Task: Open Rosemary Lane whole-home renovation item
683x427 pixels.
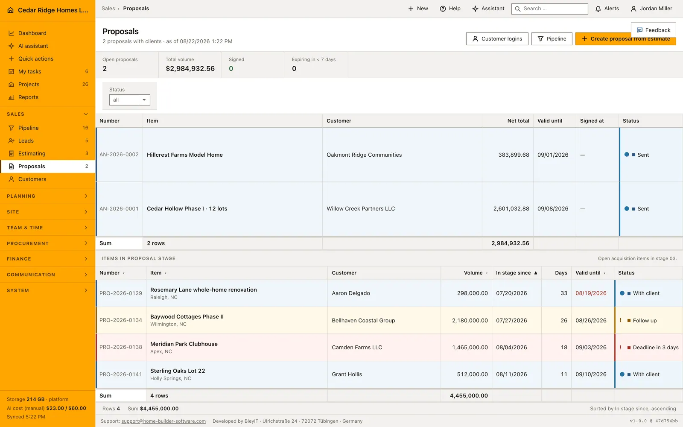Action: click(203, 290)
